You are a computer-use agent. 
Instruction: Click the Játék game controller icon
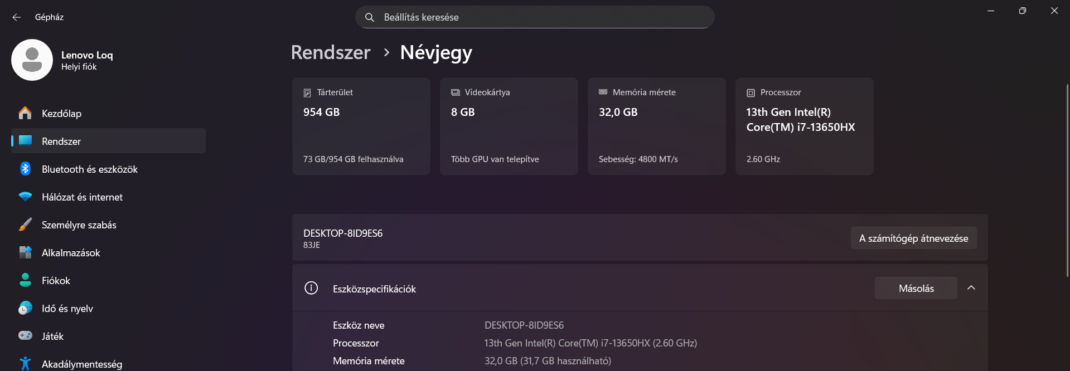click(25, 335)
